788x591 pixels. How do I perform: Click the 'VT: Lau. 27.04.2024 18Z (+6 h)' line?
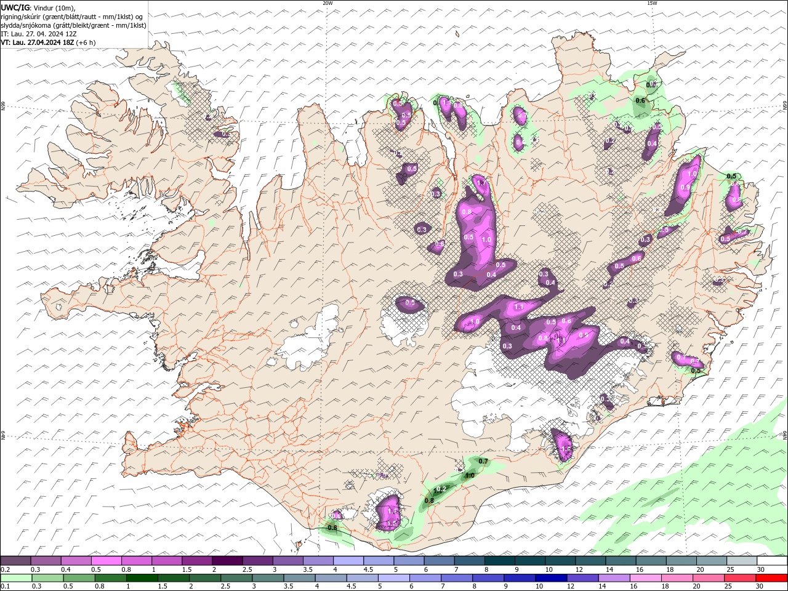click(48, 42)
